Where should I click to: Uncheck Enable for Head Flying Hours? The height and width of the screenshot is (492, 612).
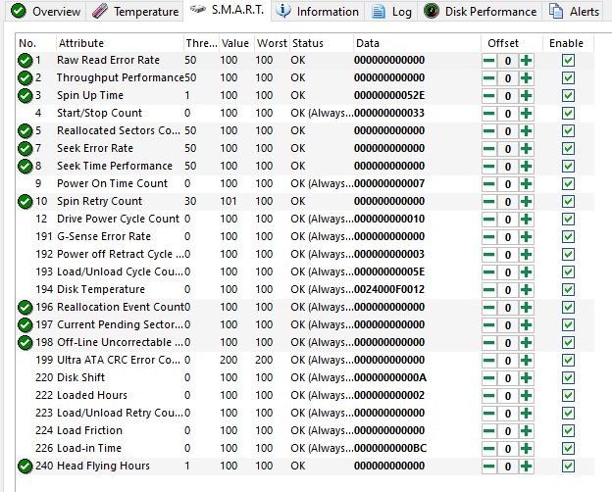[568, 467]
